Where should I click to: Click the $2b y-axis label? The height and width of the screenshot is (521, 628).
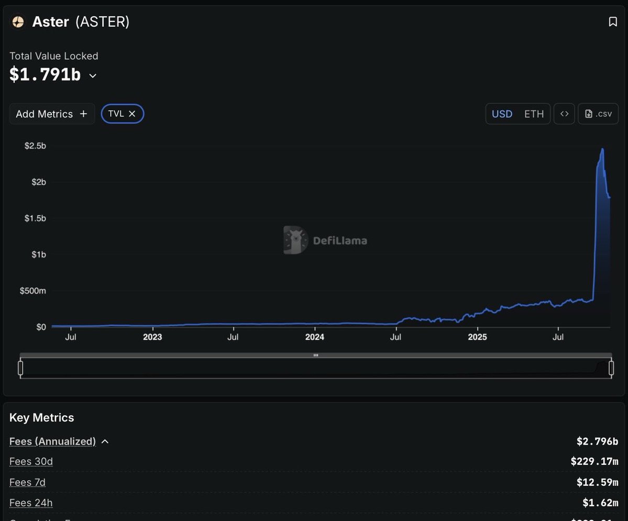coord(39,182)
